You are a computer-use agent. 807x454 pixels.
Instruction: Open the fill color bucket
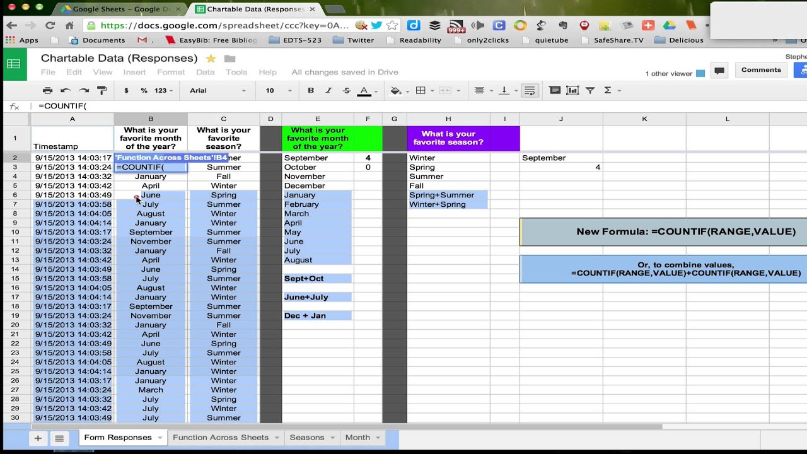(398, 91)
